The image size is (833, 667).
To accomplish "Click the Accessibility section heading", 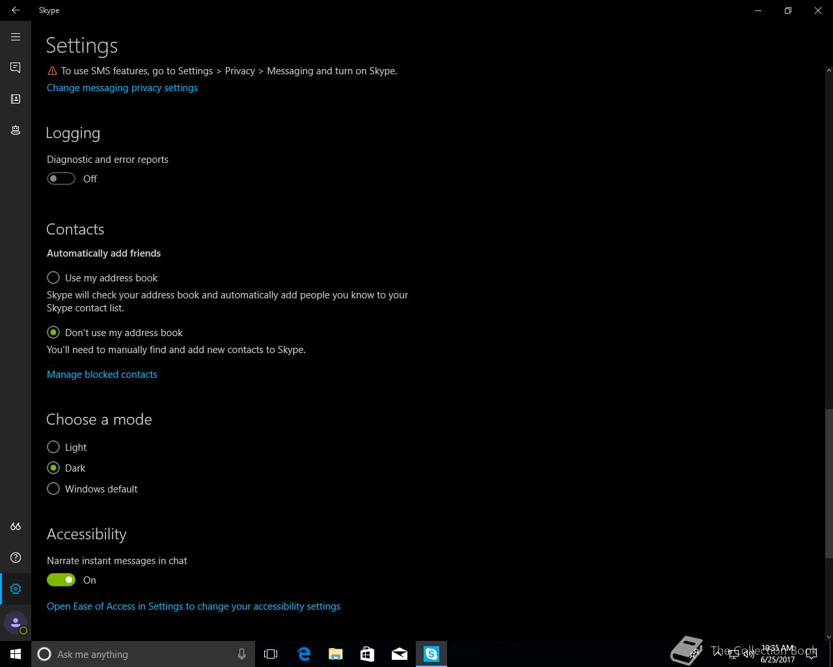I will (87, 534).
